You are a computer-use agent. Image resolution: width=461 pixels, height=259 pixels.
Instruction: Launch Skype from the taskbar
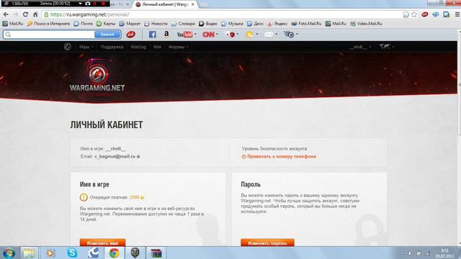(72, 253)
